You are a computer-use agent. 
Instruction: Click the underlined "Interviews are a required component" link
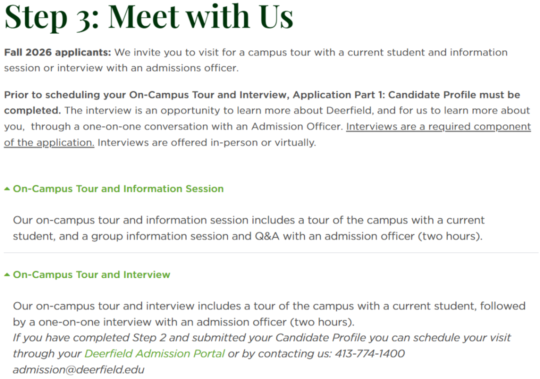coord(438,127)
